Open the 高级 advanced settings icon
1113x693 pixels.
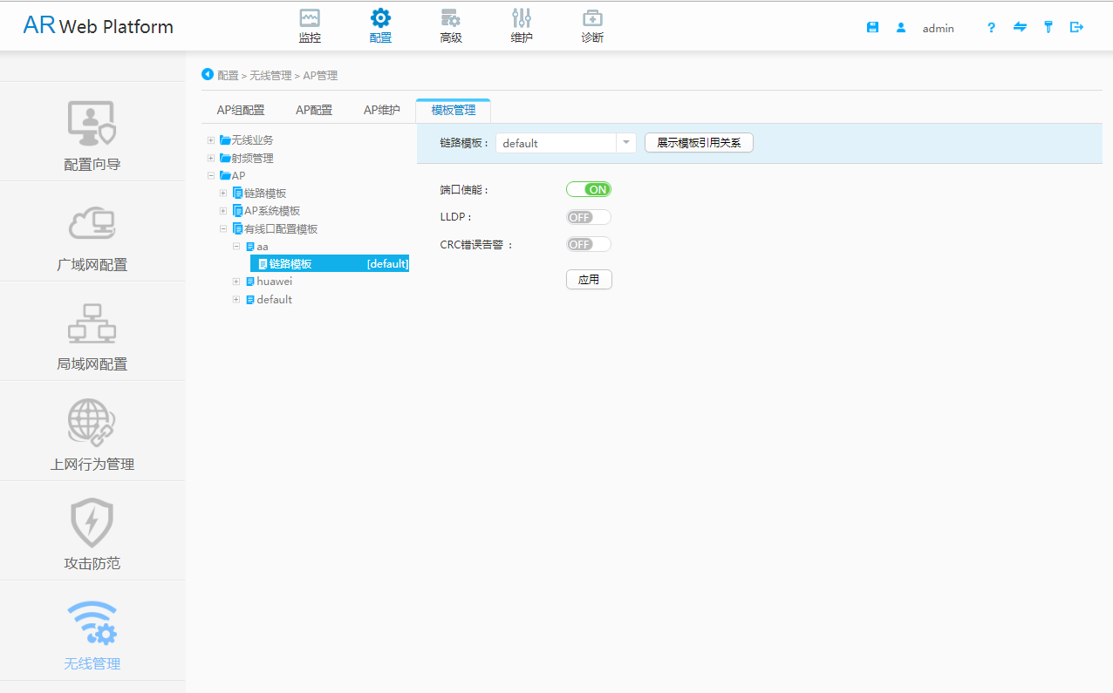point(451,24)
